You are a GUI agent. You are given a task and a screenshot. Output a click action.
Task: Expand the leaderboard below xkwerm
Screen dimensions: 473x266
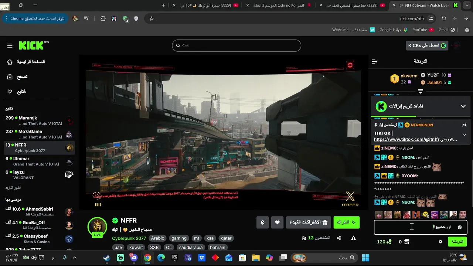(421, 91)
